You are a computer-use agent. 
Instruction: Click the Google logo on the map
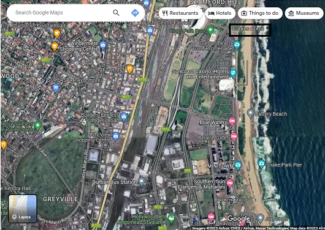239,218
